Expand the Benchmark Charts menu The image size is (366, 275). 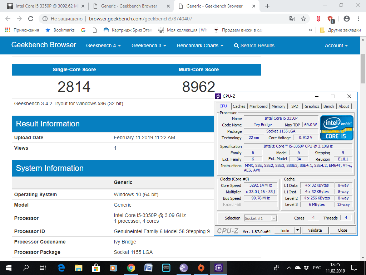click(200, 45)
